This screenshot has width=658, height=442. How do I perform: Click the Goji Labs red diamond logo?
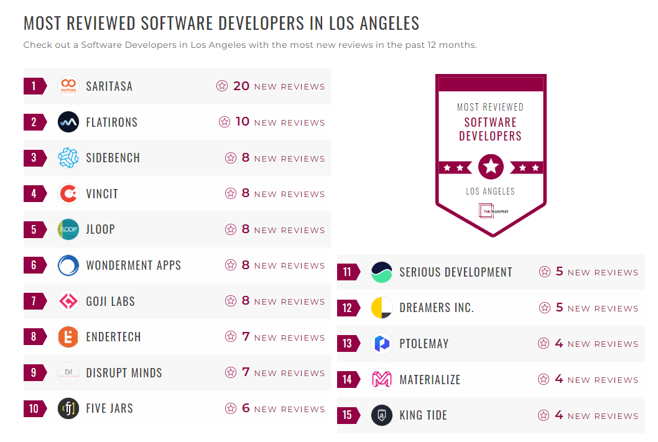(x=68, y=301)
